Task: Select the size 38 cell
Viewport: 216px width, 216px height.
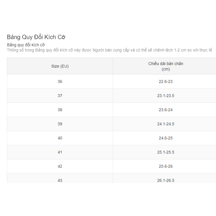Action: coord(60,110)
